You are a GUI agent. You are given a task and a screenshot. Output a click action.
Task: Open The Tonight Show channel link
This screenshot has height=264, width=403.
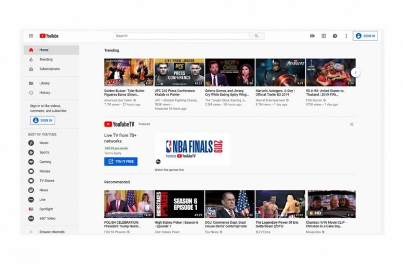point(226,100)
